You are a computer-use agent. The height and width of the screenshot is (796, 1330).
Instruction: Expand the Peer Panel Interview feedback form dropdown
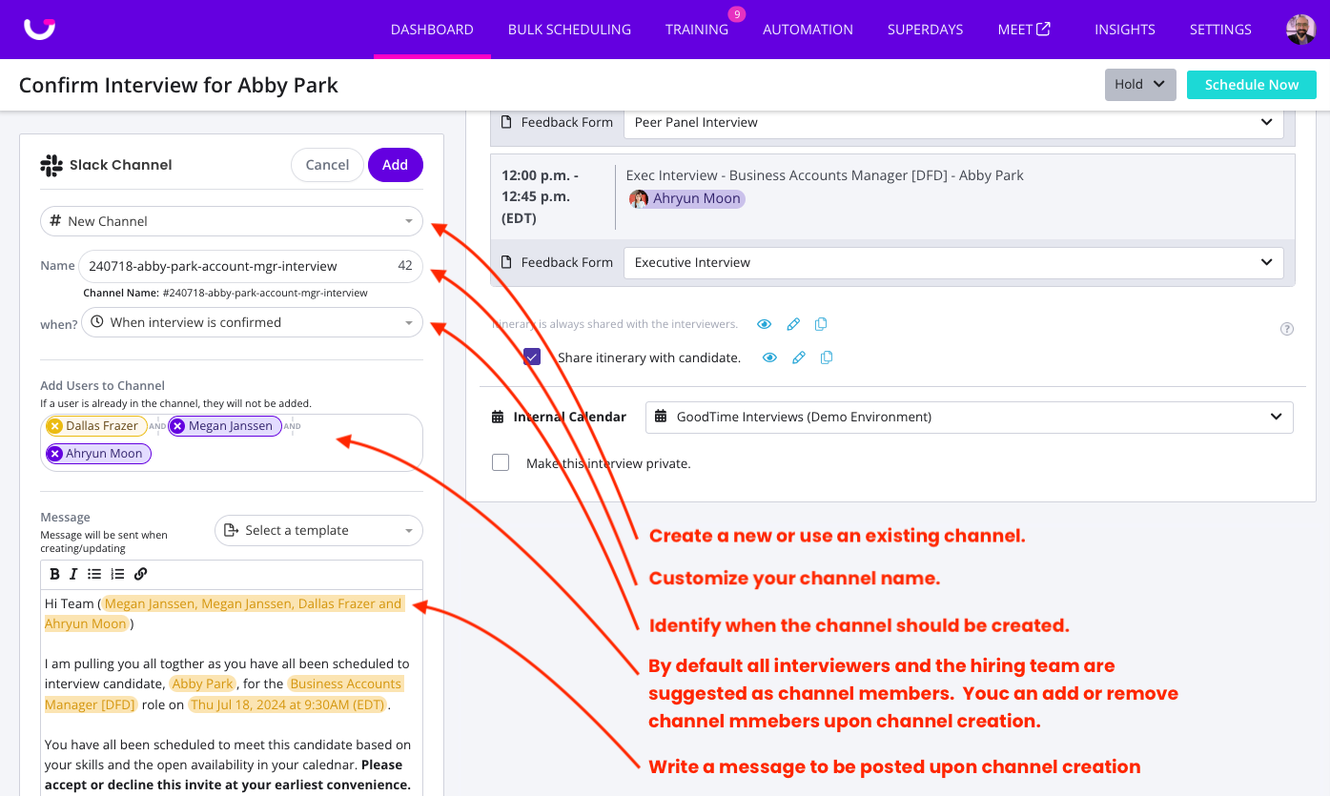click(x=953, y=122)
